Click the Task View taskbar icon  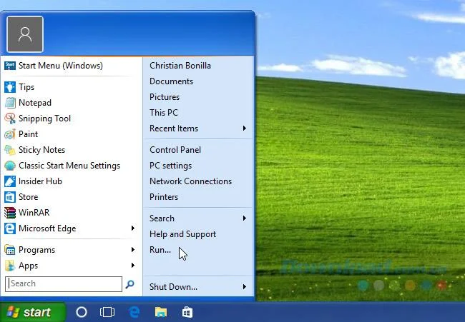click(x=107, y=312)
